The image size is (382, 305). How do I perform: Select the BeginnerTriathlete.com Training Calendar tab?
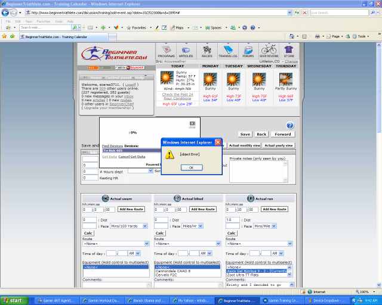tap(63, 37)
